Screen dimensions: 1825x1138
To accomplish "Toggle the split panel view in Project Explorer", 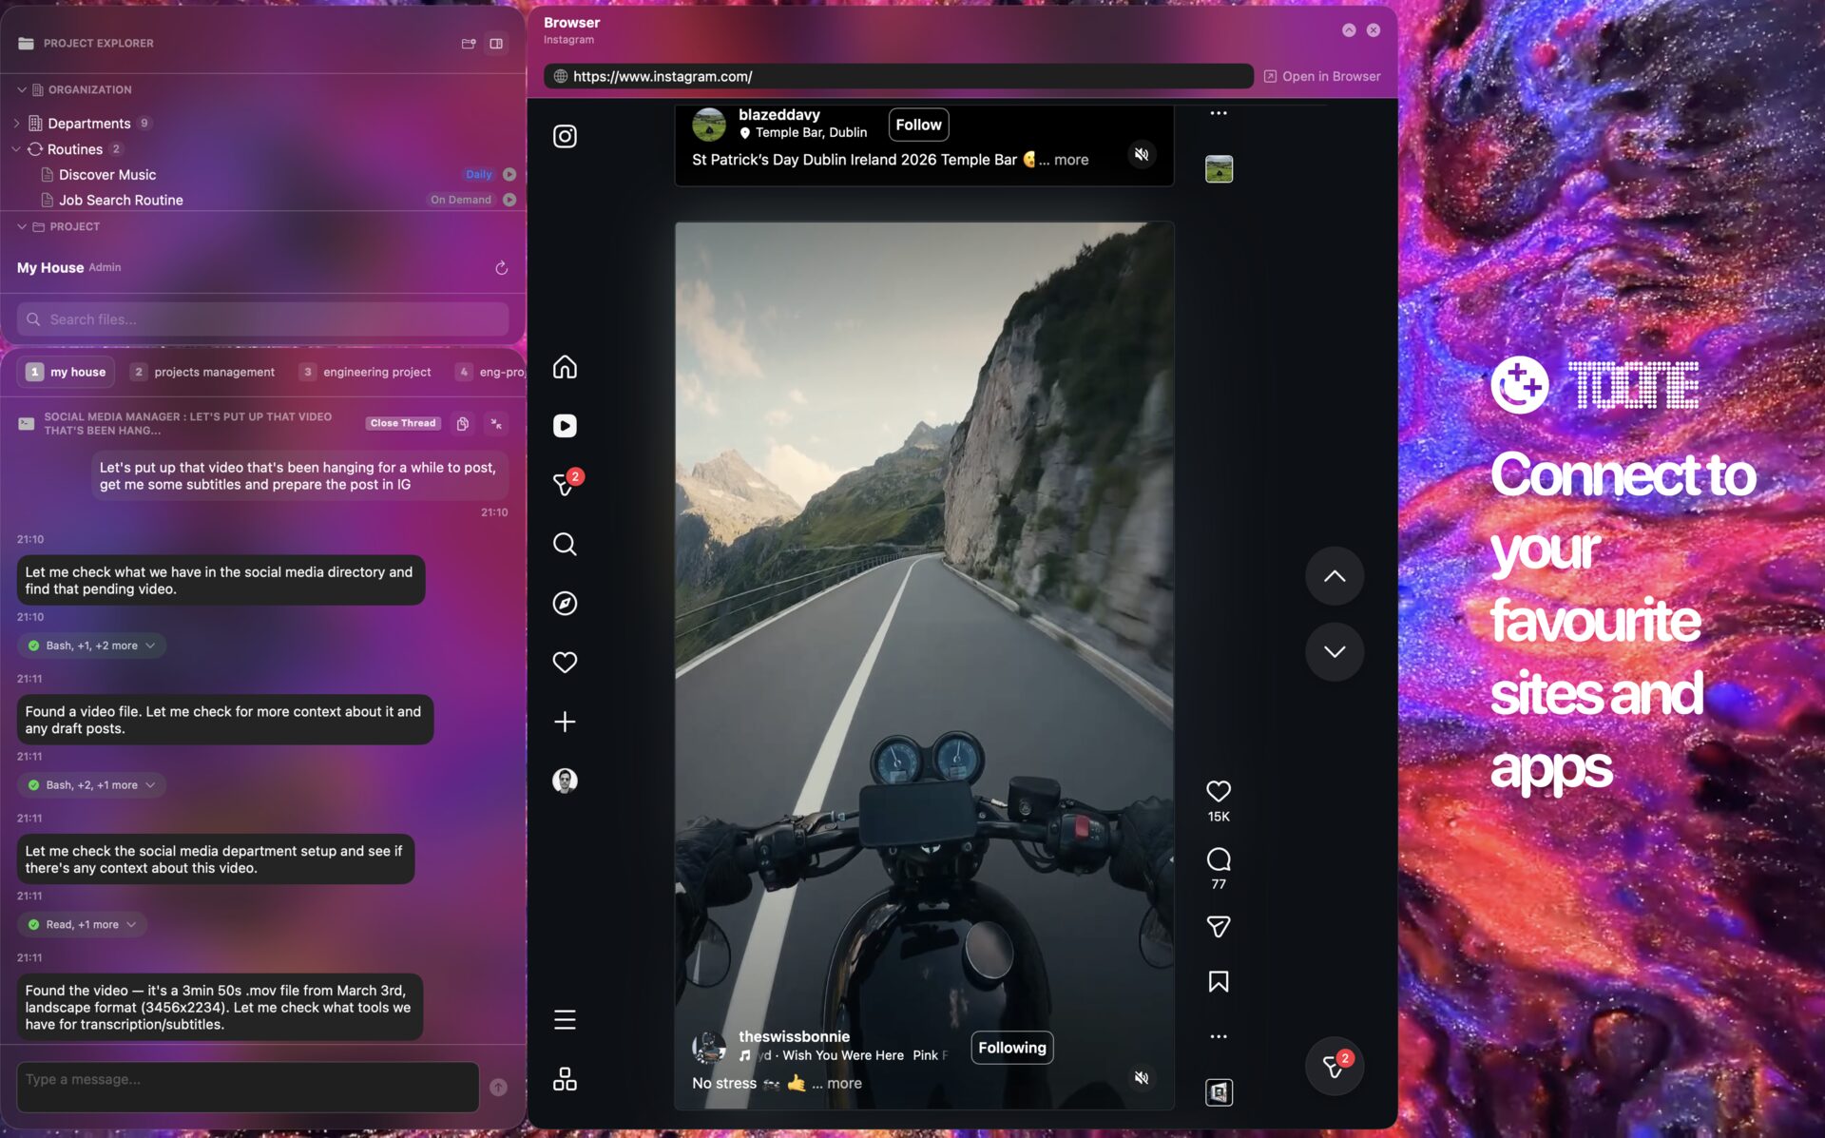I will (x=495, y=44).
